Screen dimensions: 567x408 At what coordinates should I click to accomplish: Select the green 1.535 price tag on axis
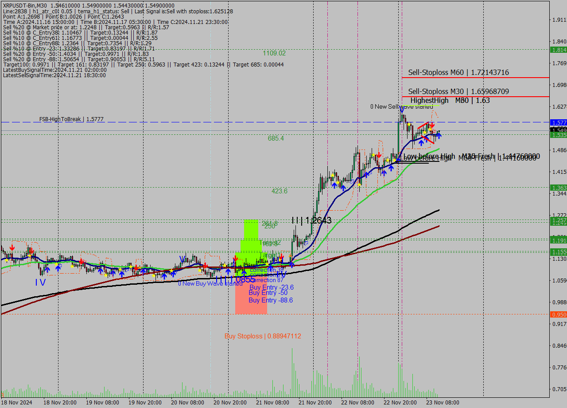coord(558,135)
